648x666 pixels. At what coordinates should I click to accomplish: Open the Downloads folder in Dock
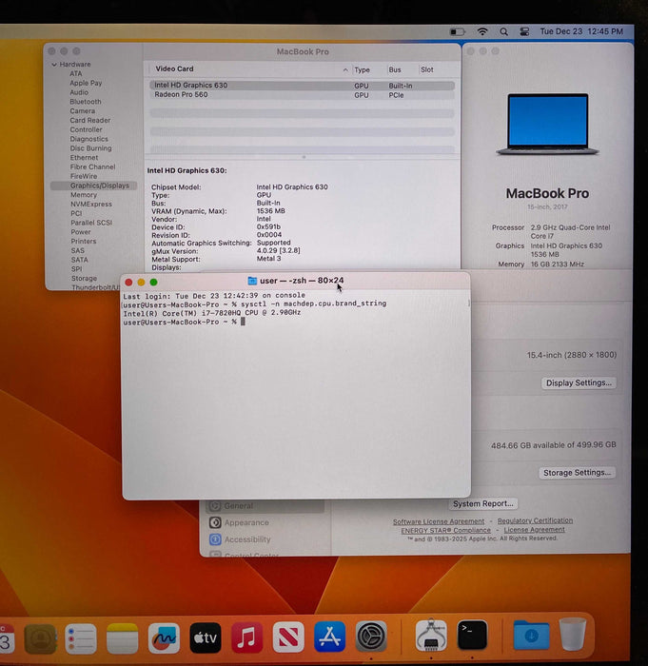point(531,635)
